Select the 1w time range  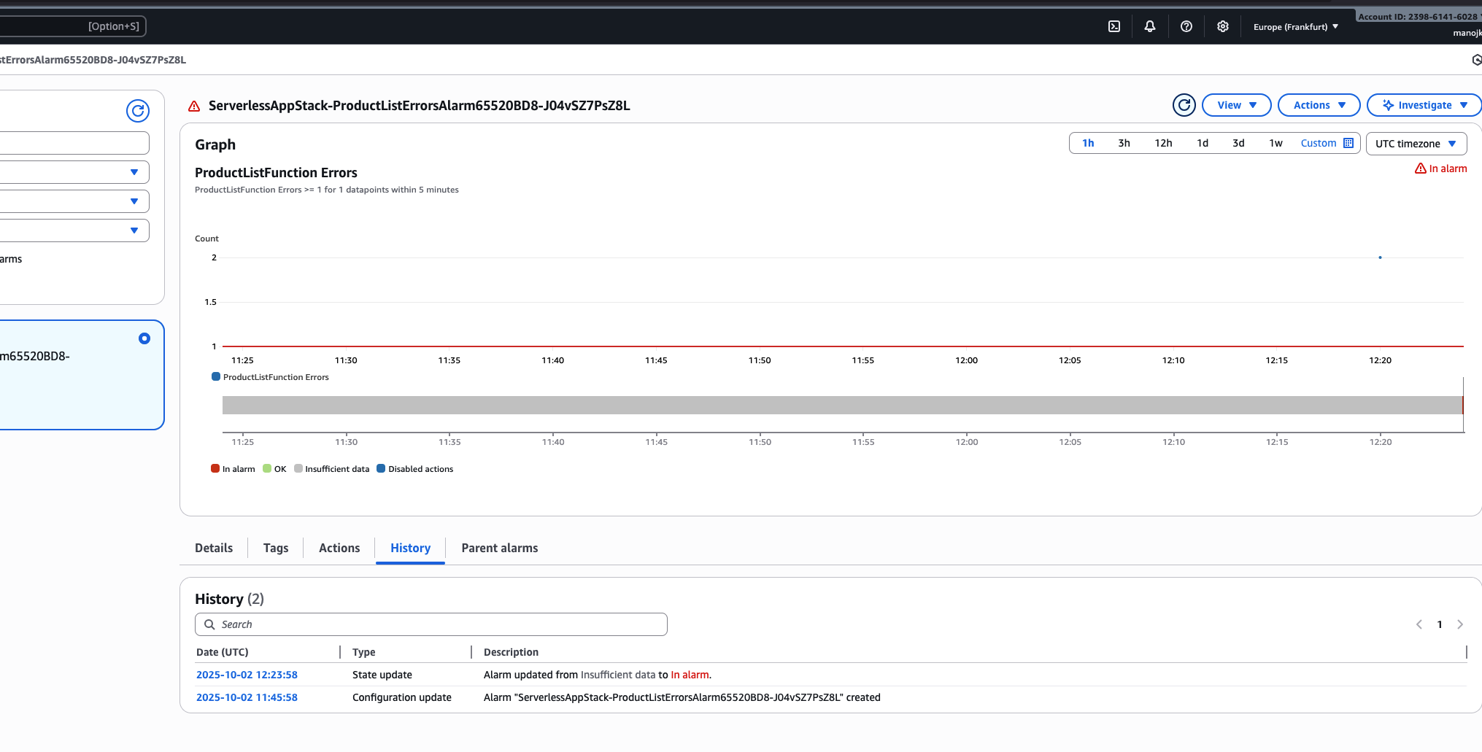[1275, 143]
